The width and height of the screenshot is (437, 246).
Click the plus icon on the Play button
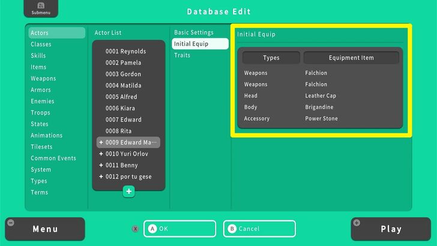point(357,223)
